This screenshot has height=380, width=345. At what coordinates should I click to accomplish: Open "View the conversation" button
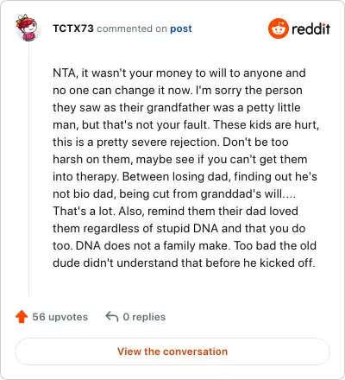[172, 351]
